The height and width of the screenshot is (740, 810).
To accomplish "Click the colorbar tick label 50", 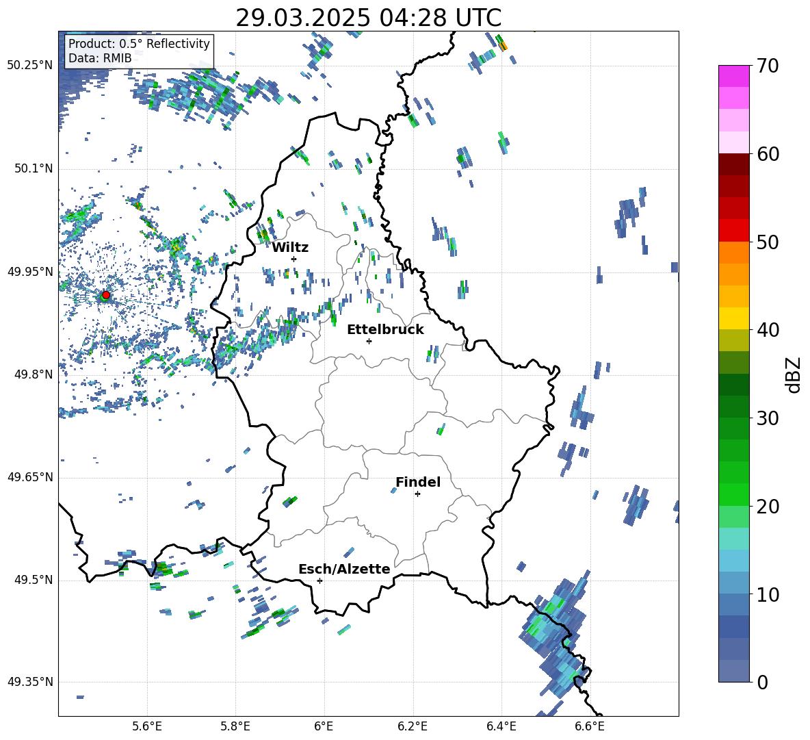I will [x=768, y=242].
